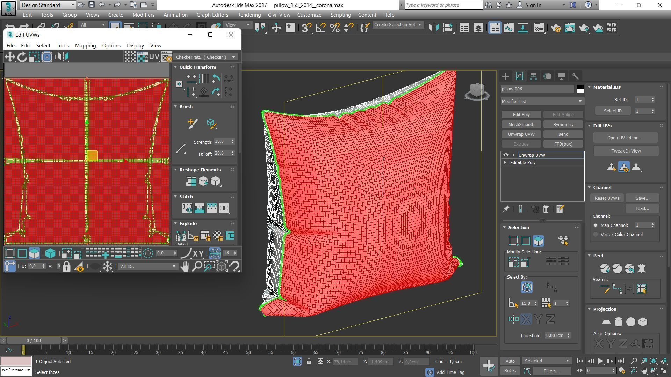This screenshot has height=377, width=671.
Task: Collapse the Quick Transform rollout
Action: pos(176,67)
